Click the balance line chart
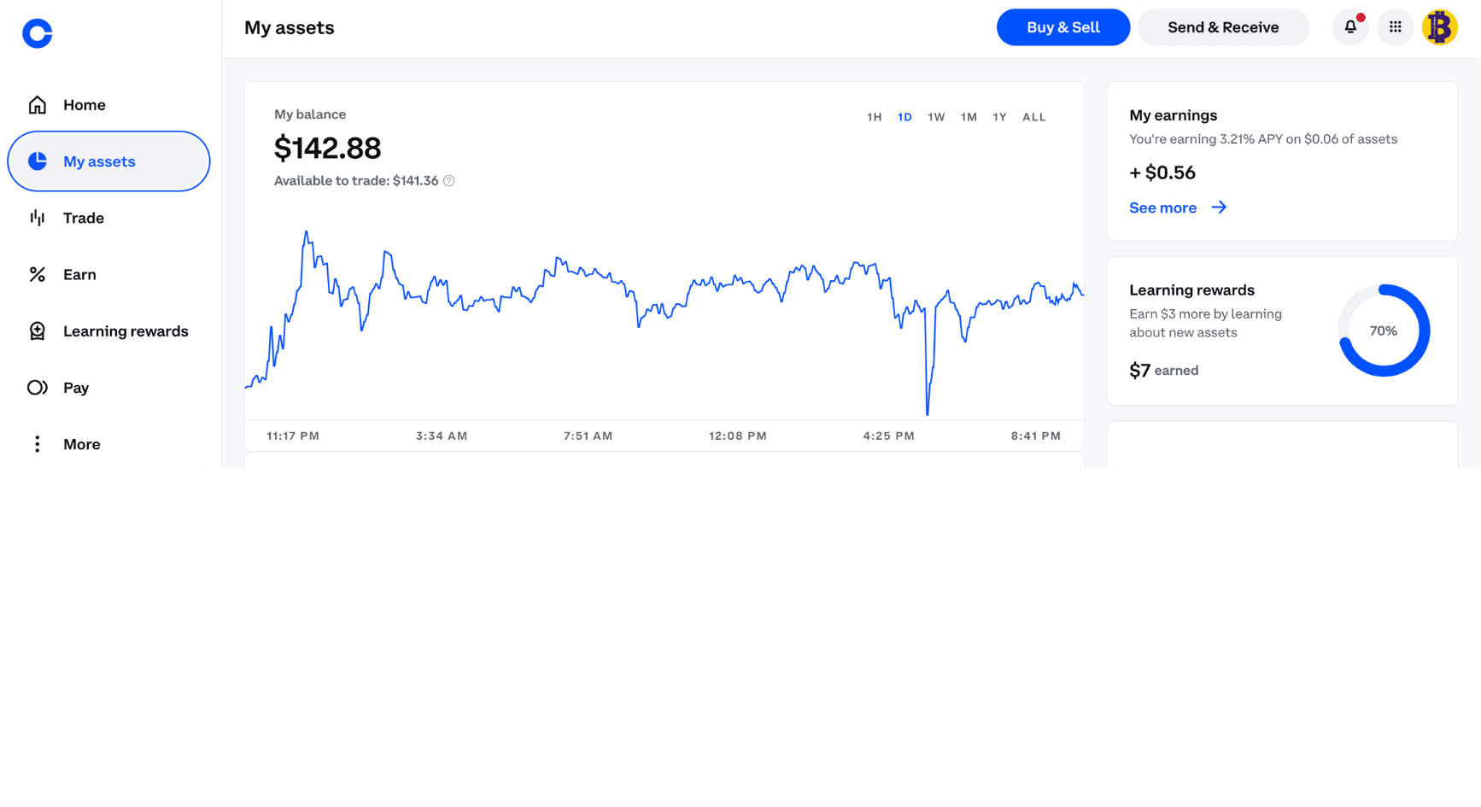 (x=664, y=323)
